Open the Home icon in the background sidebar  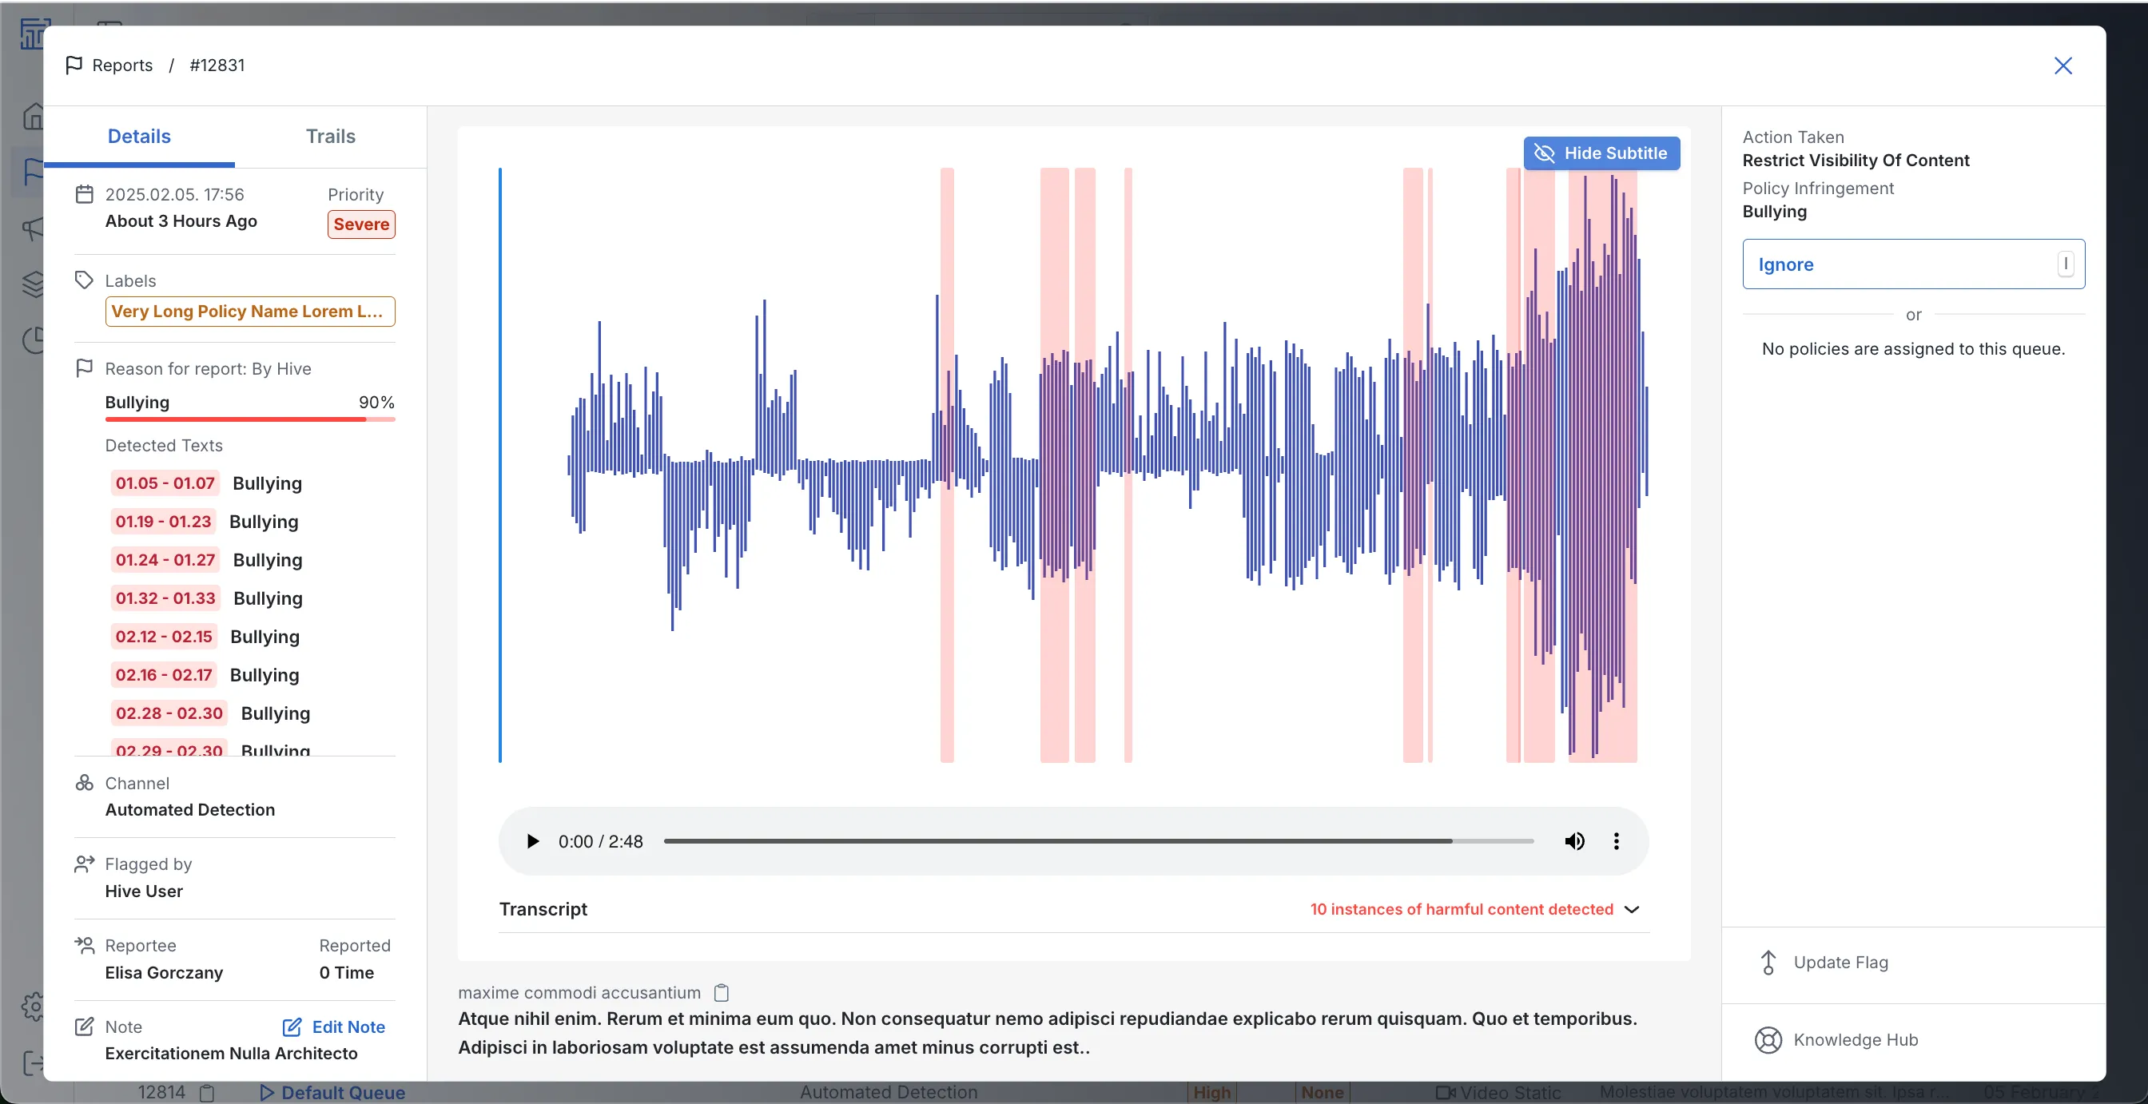point(33,116)
